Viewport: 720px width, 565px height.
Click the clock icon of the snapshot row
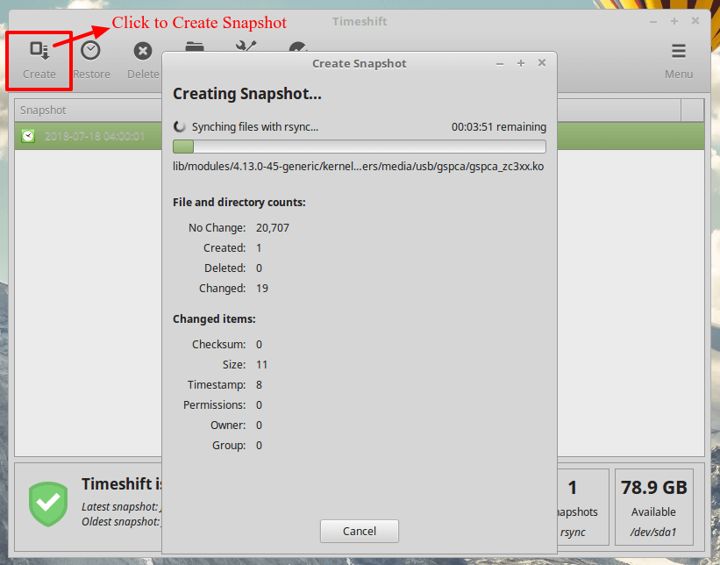coord(28,136)
